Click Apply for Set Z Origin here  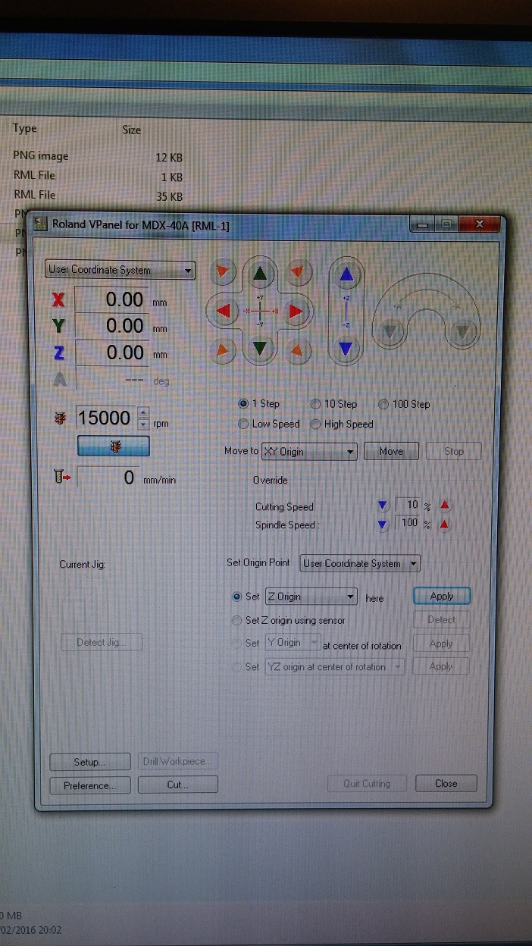click(x=442, y=596)
